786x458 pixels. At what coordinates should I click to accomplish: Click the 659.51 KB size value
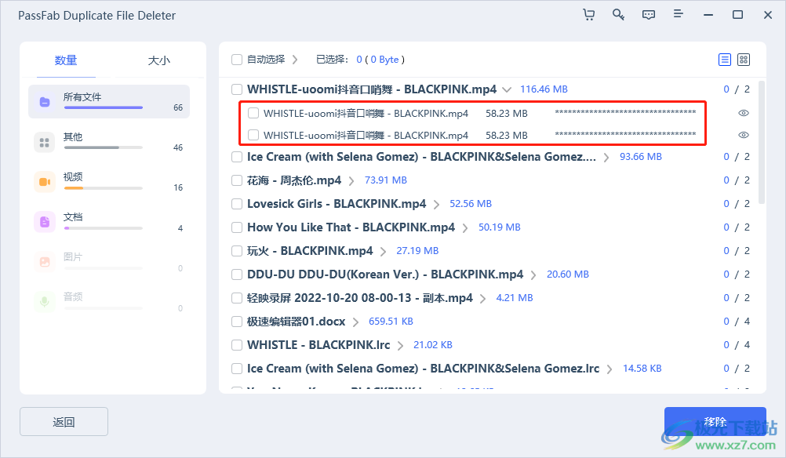point(391,322)
